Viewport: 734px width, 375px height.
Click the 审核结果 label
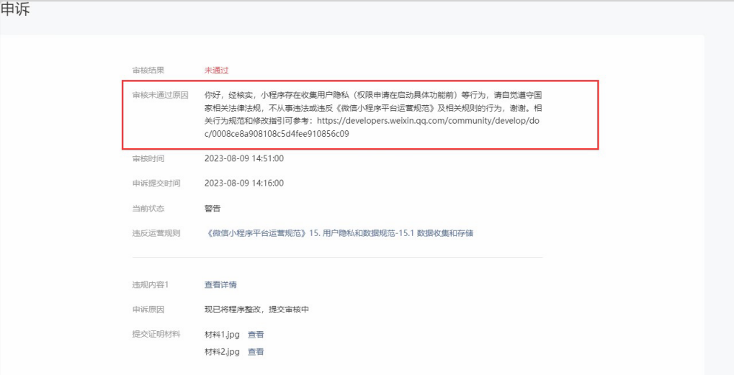[148, 71]
